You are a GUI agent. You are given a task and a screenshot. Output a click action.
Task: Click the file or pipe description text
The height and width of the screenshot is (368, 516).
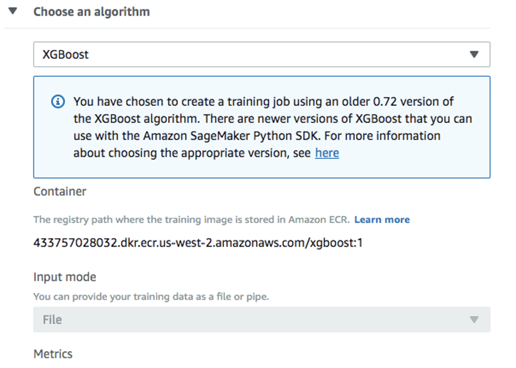coord(151,296)
